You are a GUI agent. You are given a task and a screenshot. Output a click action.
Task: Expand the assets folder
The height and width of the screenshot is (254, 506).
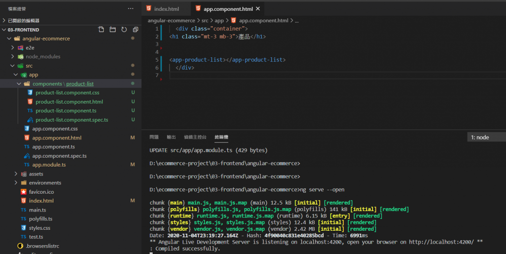click(36, 174)
